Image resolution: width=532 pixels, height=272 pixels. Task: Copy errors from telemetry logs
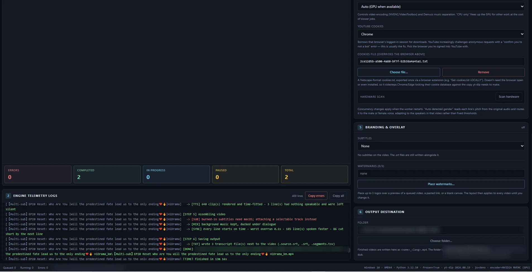[x=316, y=196]
